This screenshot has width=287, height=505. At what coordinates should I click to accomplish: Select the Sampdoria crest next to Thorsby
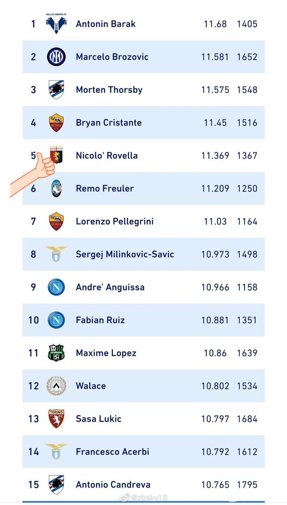point(56,90)
